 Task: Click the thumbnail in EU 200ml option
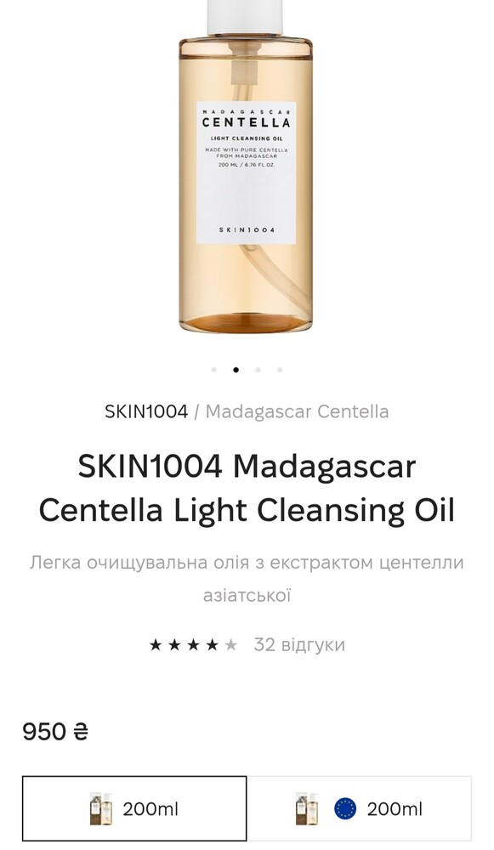308,809
